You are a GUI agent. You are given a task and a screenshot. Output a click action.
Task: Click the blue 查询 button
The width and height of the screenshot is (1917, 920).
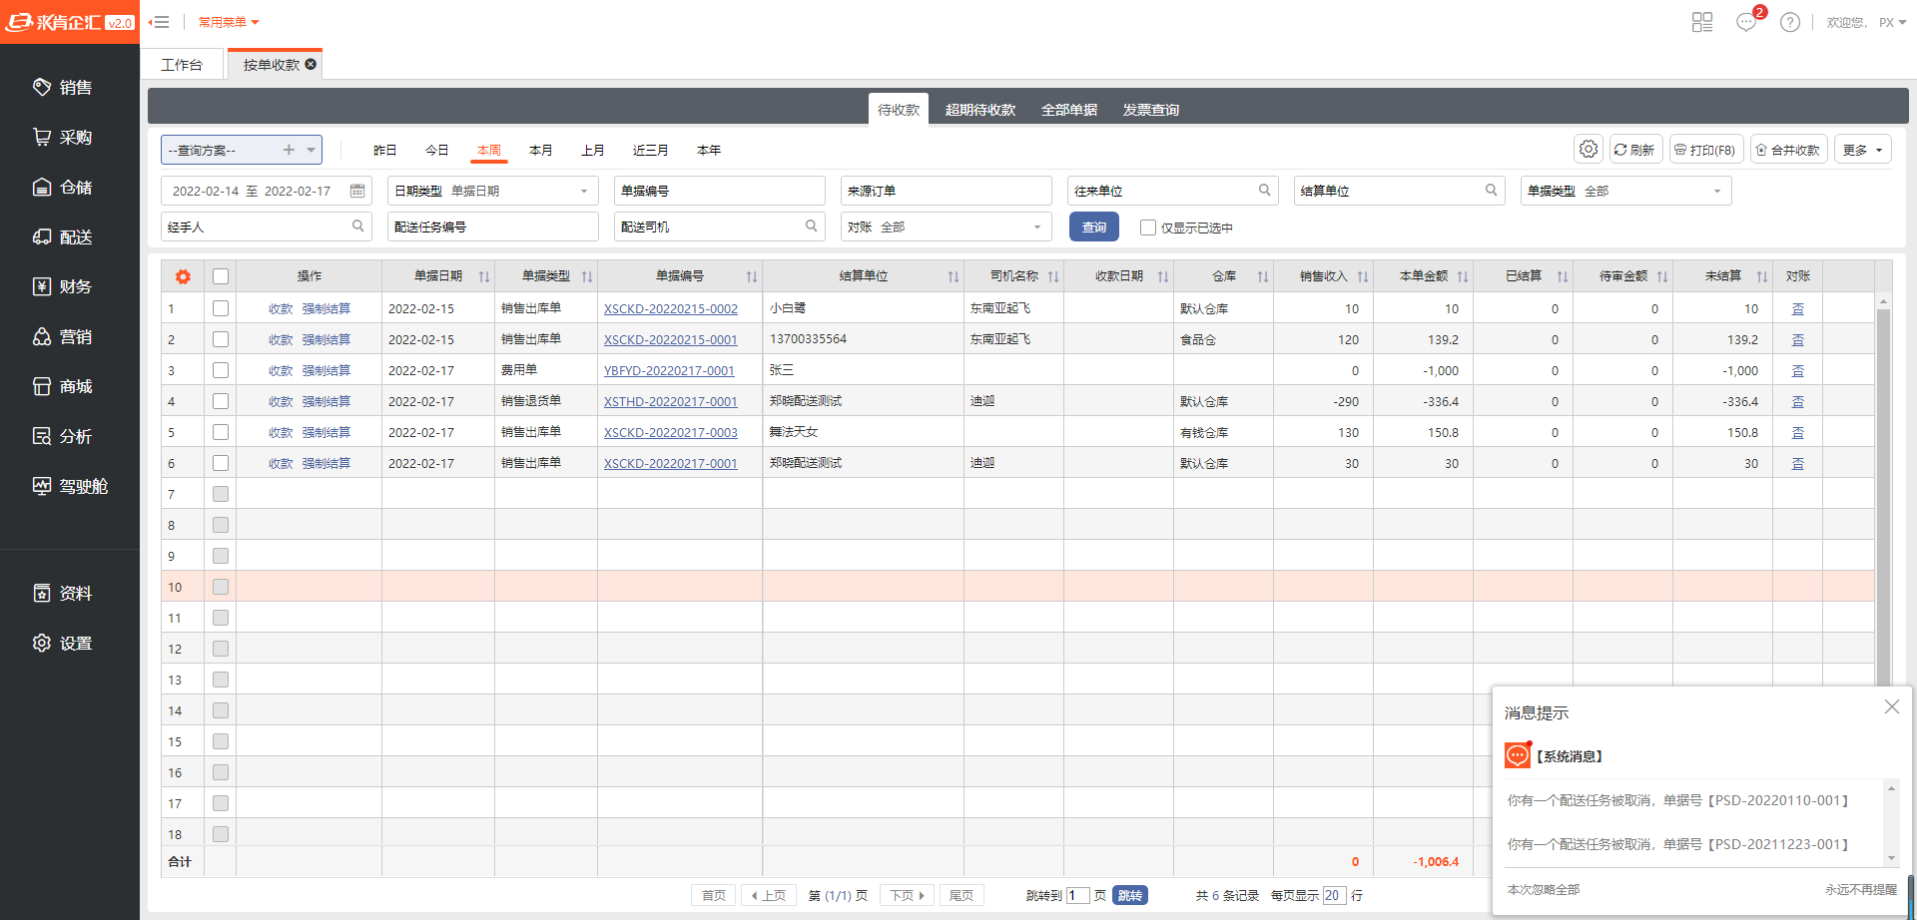point(1093,228)
